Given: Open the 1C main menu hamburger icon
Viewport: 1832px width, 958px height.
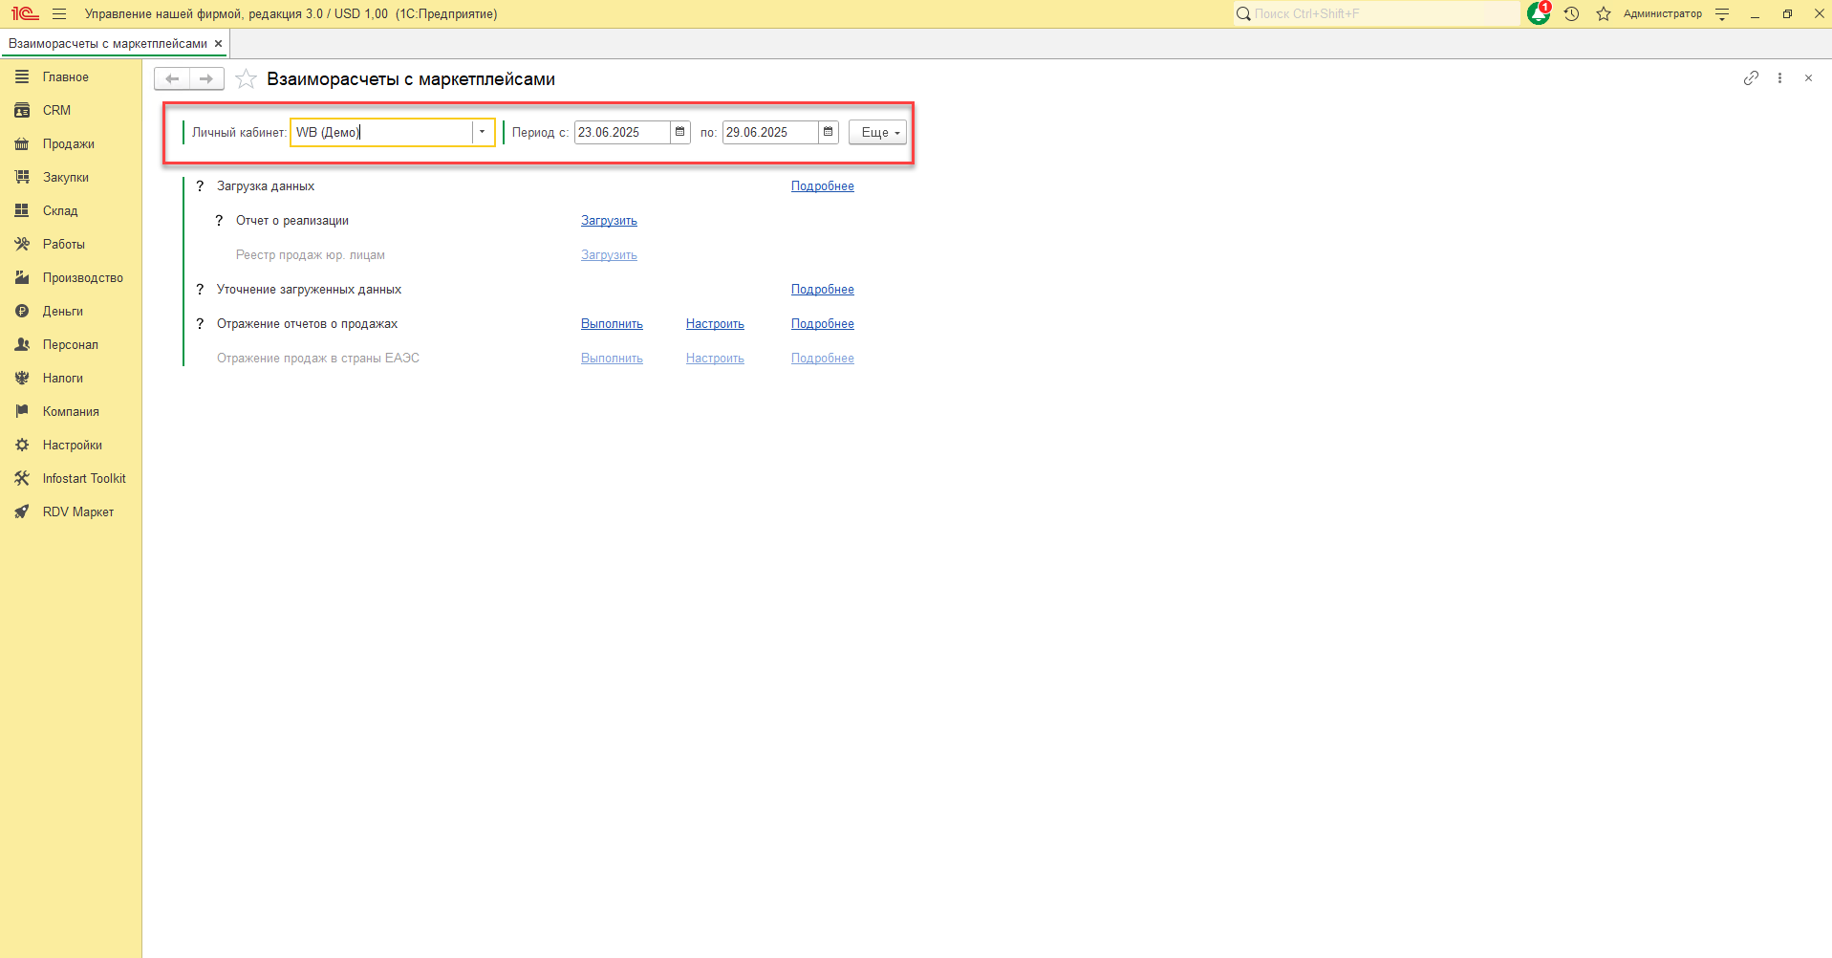Looking at the screenshot, I should 59,14.
